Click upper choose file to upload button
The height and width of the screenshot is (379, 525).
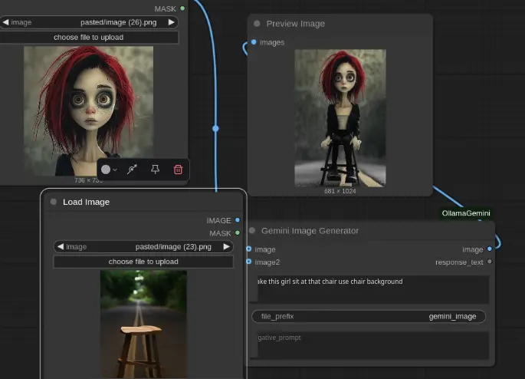pos(89,37)
